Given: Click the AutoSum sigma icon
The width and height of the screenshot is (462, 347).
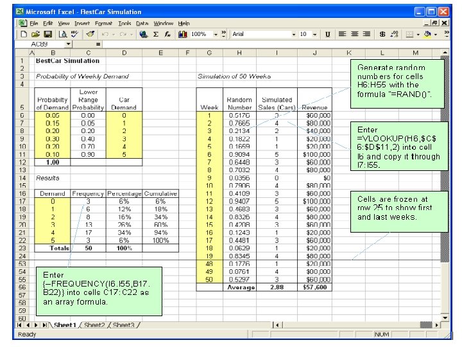Looking at the screenshot, I should tap(156, 34).
